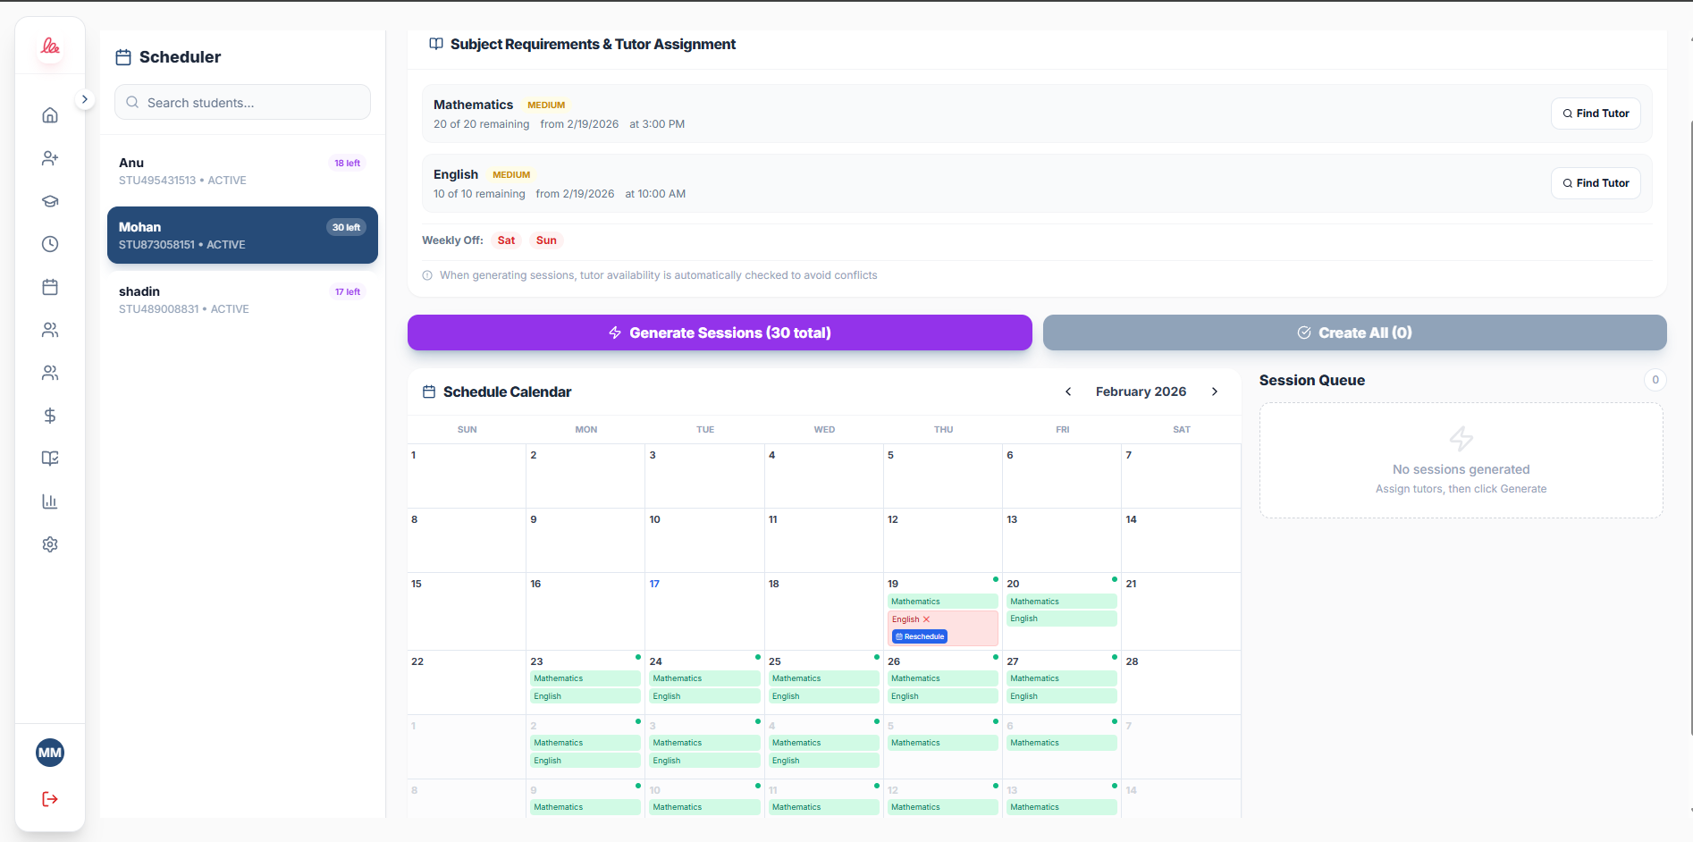The image size is (1693, 842).
Task: Click Generate Sessions (30 total)
Action: coord(720,332)
